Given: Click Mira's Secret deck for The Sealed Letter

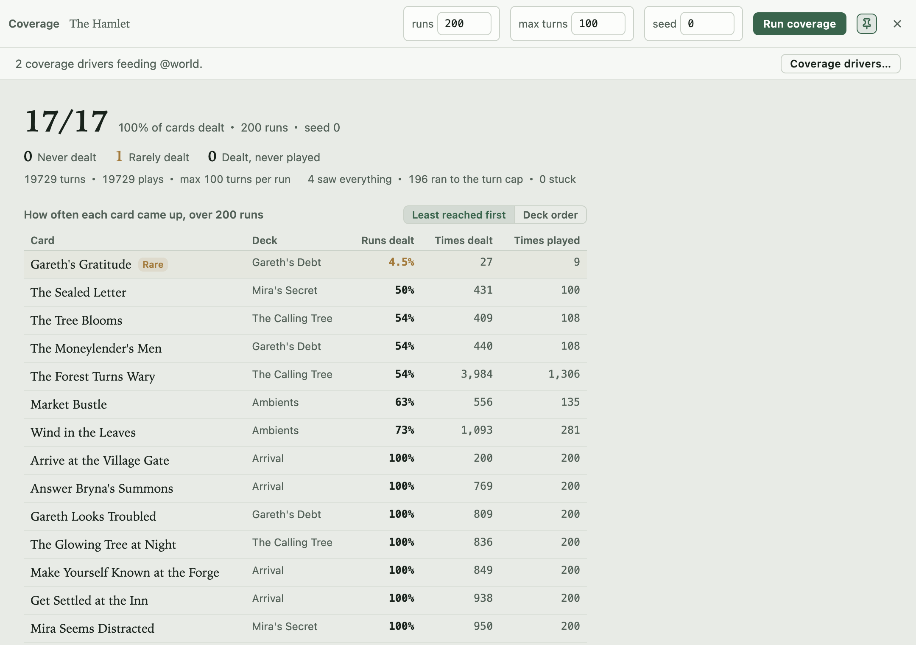Looking at the screenshot, I should [x=285, y=290].
